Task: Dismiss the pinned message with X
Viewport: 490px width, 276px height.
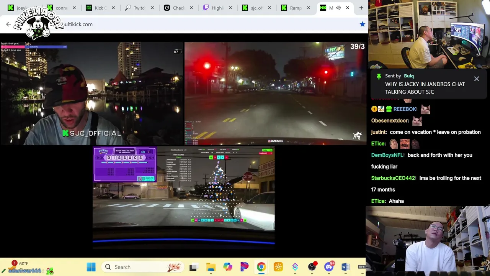Action: point(477,79)
